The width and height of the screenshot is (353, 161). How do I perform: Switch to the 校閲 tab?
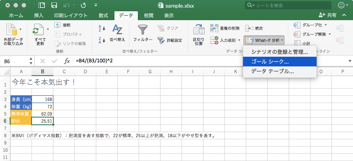148,15
